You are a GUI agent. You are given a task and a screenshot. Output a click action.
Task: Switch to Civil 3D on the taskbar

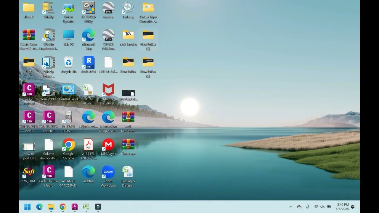75,207
